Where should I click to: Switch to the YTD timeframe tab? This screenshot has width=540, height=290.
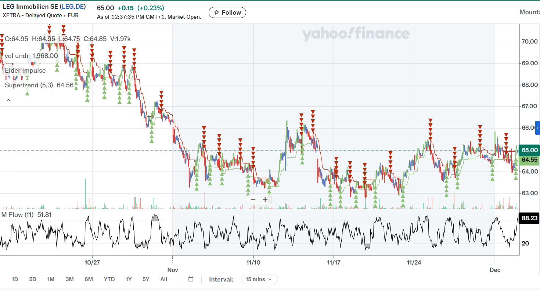coord(109,279)
